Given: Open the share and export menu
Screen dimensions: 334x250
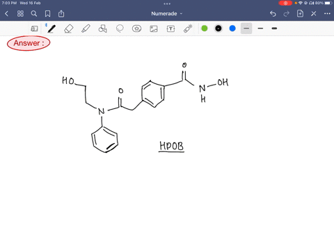Looking at the screenshot, I should (61, 14).
